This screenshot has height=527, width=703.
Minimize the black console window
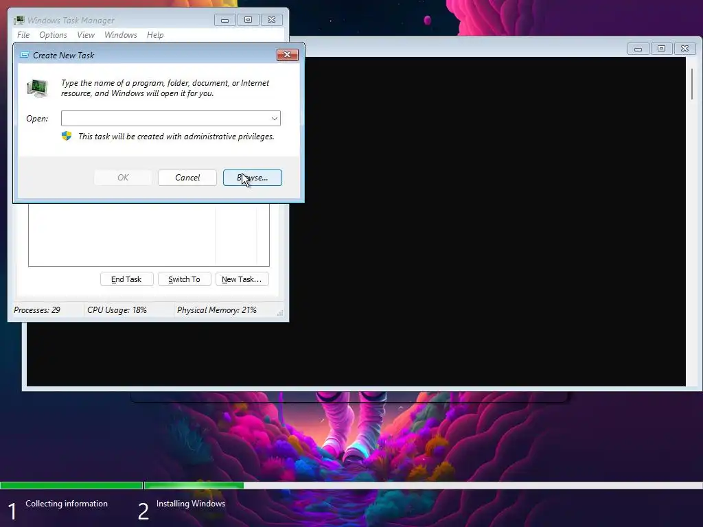638,49
